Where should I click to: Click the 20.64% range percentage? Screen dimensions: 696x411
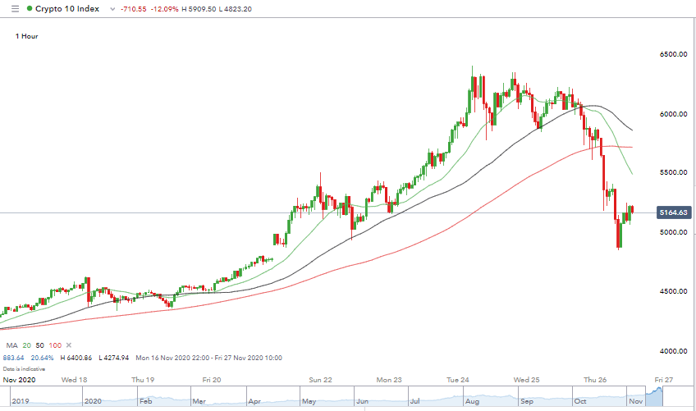pos(42,358)
